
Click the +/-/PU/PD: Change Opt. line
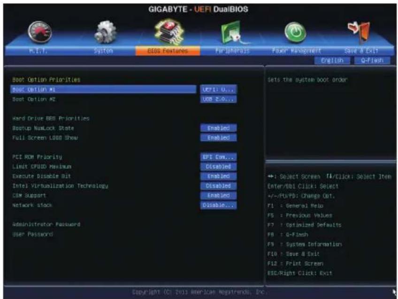(x=301, y=196)
